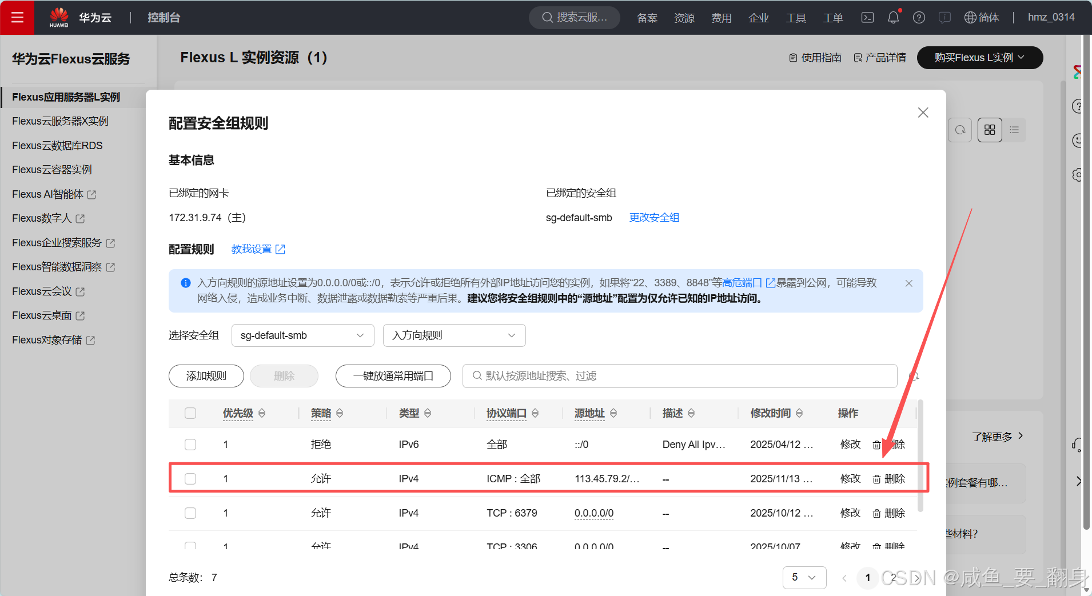Click 一键放通常用端口 button

[x=393, y=376]
